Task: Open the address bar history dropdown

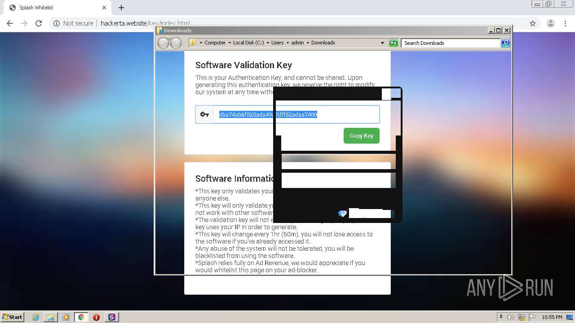Action: tap(382, 43)
